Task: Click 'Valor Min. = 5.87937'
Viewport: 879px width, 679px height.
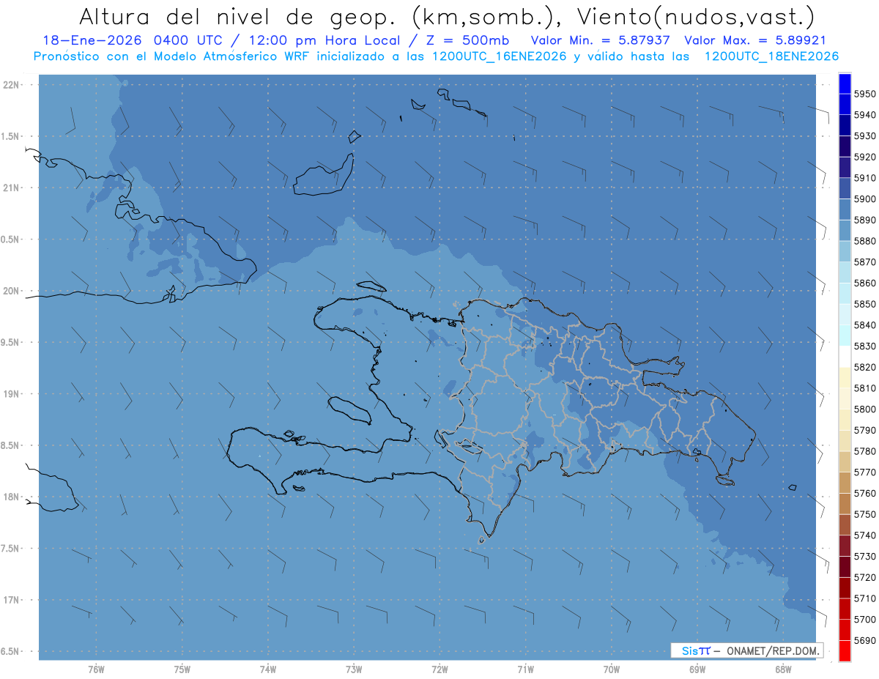Action: (x=601, y=41)
